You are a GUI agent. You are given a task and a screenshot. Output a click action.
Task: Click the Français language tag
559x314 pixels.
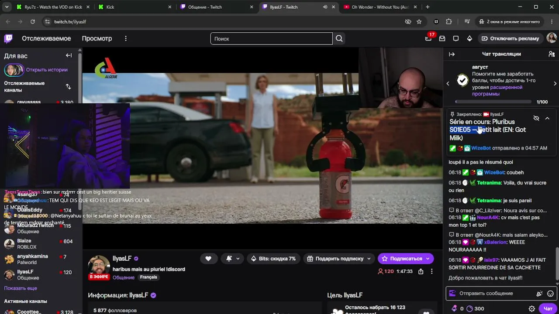[x=148, y=277]
